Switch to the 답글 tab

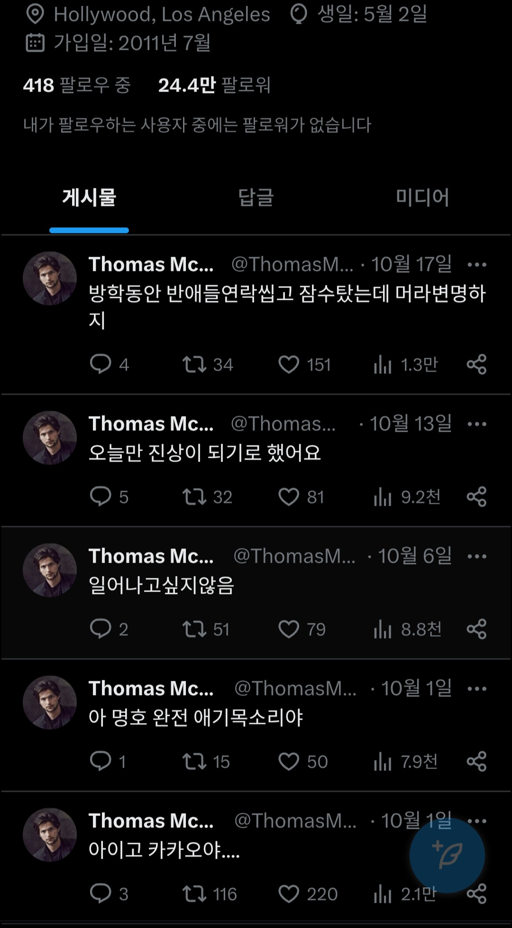pos(256,197)
